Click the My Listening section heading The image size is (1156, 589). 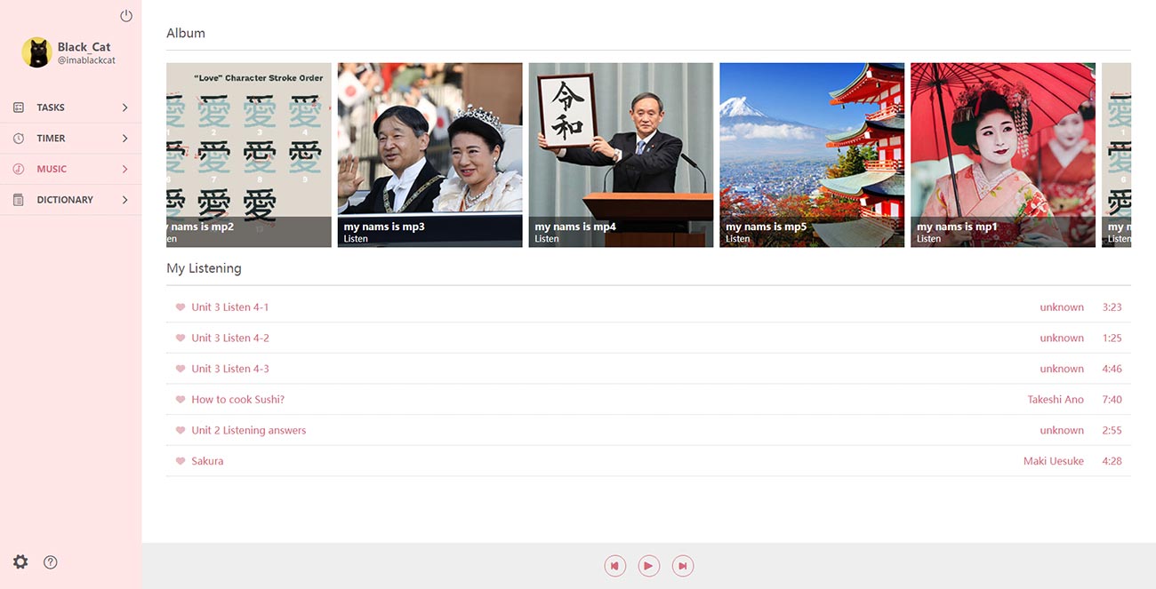(204, 268)
